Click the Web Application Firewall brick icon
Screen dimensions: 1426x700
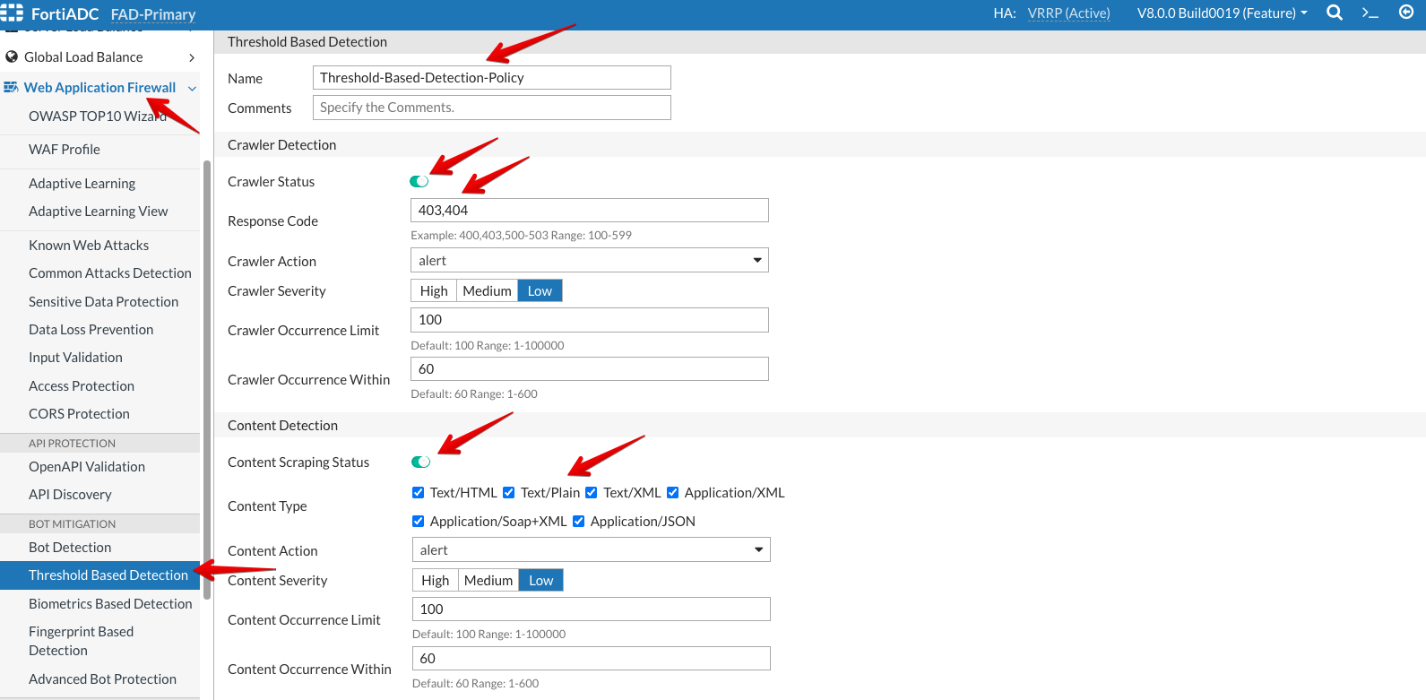(x=11, y=87)
